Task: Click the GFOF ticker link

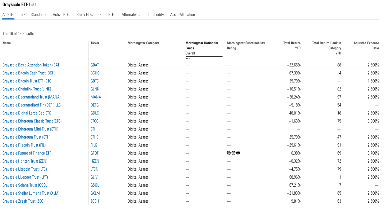Action: click(x=95, y=153)
